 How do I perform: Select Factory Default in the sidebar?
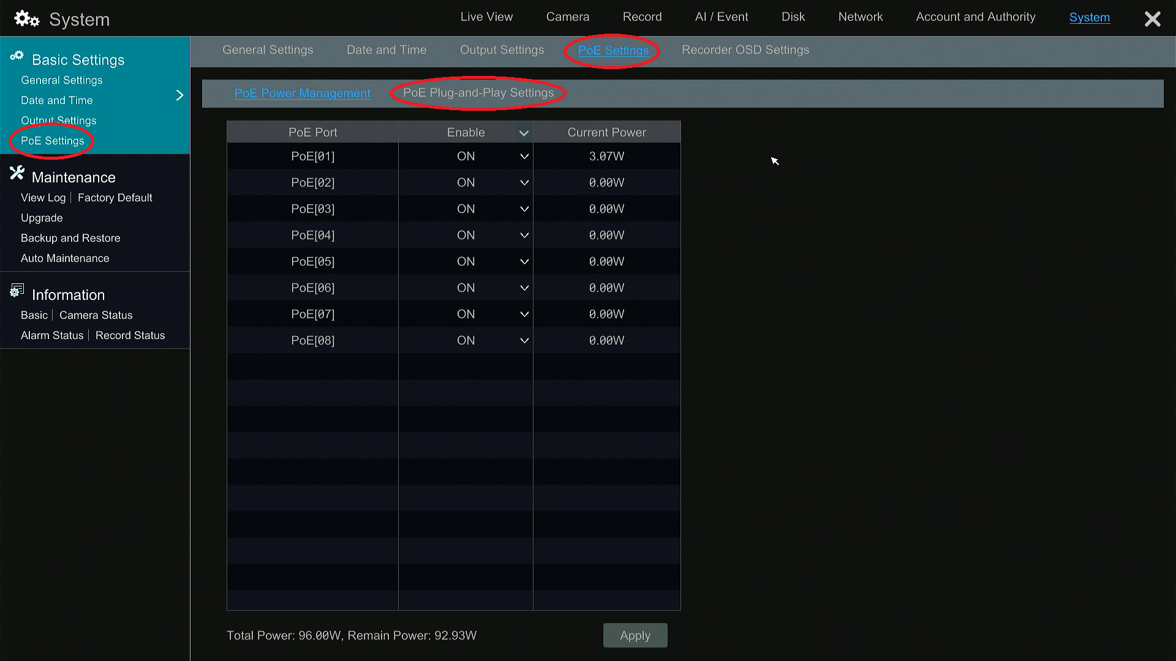tap(115, 197)
